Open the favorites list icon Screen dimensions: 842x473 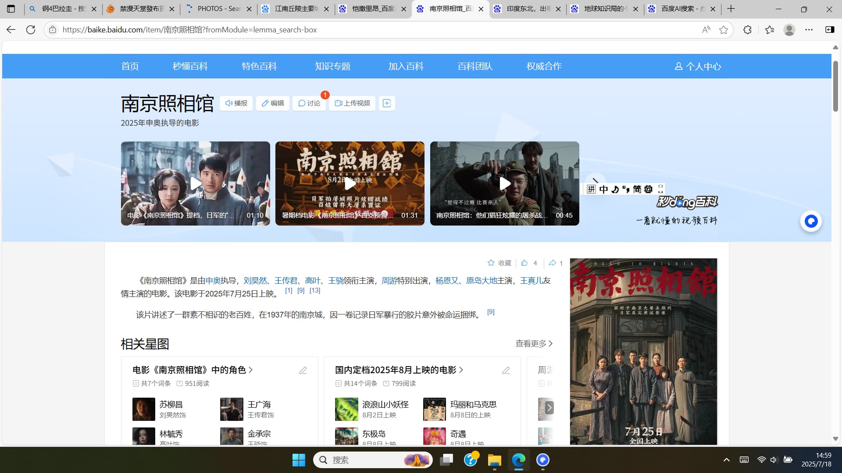[770, 30]
